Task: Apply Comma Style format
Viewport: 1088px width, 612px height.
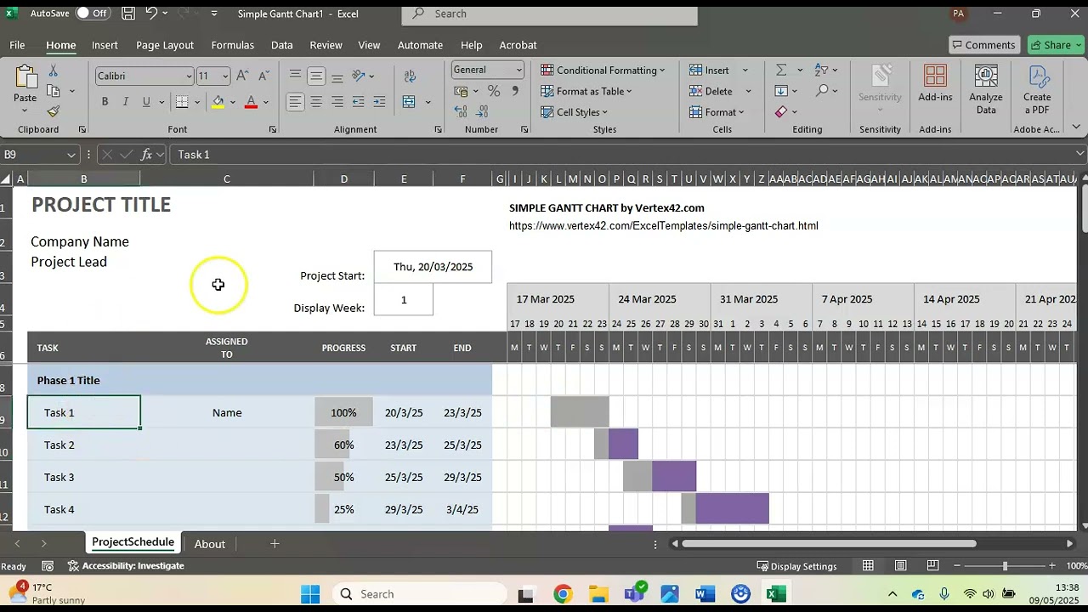Action: point(514,91)
